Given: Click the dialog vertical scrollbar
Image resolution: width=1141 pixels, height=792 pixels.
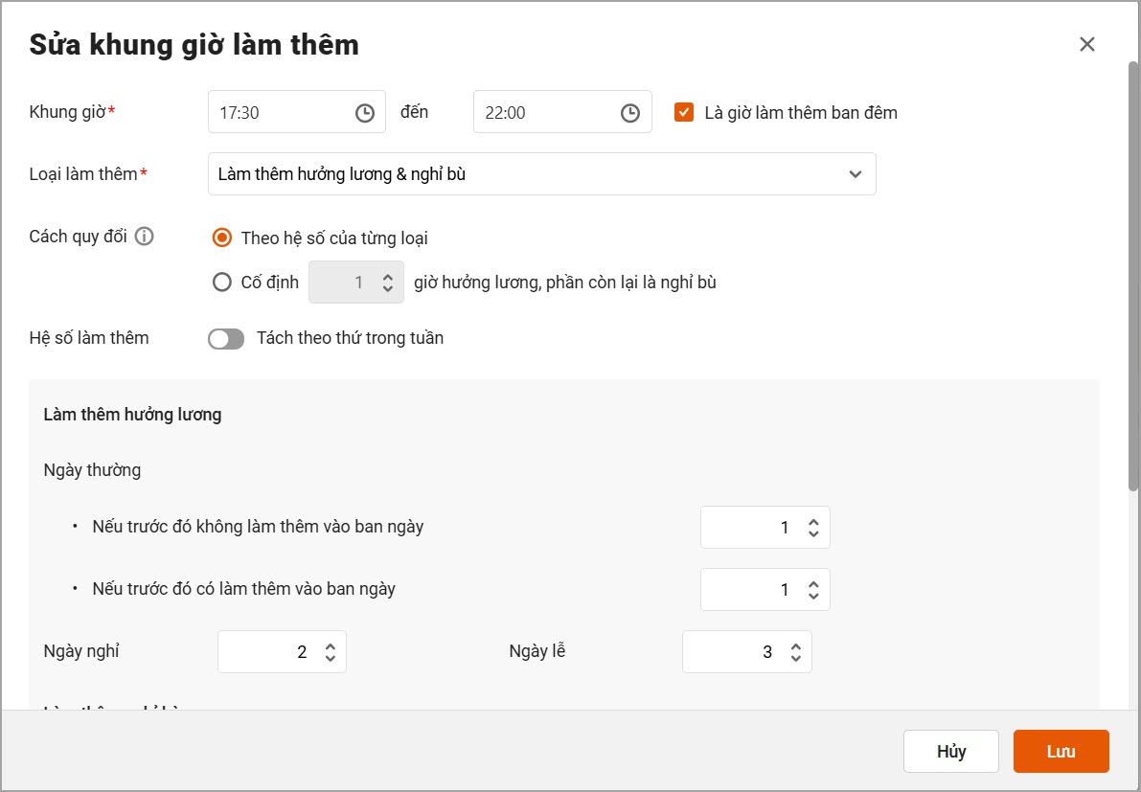Looking at the screenshot, I should (x=1133, y=277).
